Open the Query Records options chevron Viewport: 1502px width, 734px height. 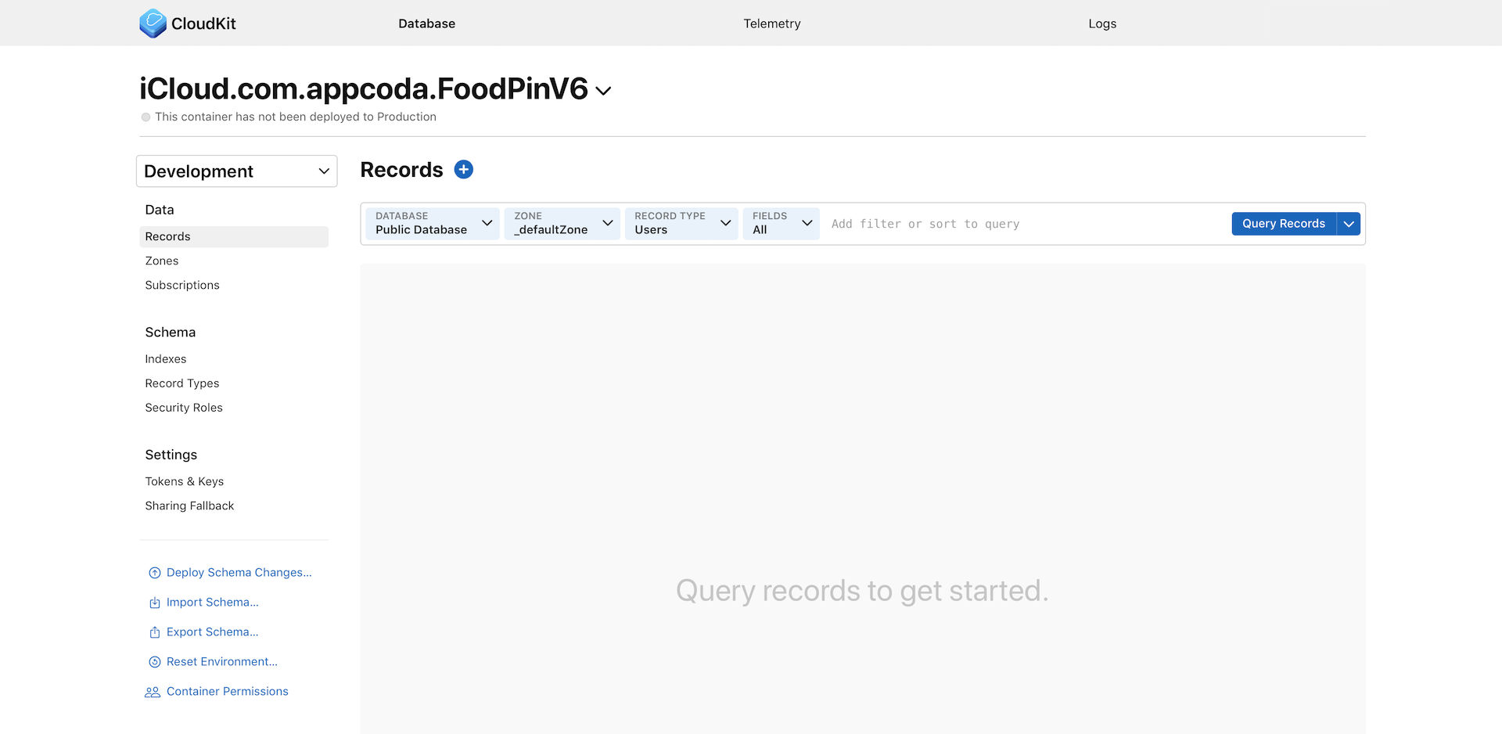click(1349, 224)
